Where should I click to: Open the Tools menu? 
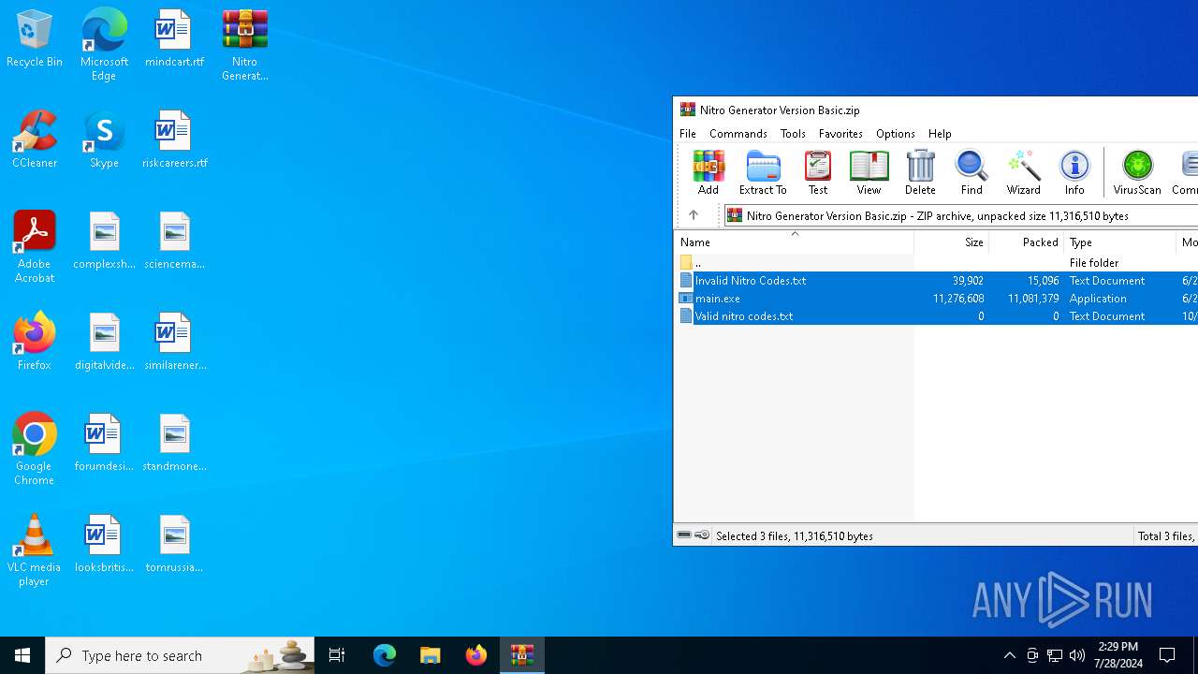[793, 134]
